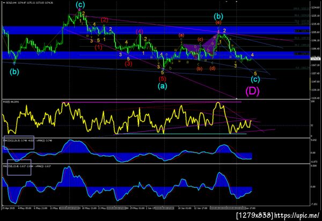Click the 18 May 21:00 date label

(89, 208)
